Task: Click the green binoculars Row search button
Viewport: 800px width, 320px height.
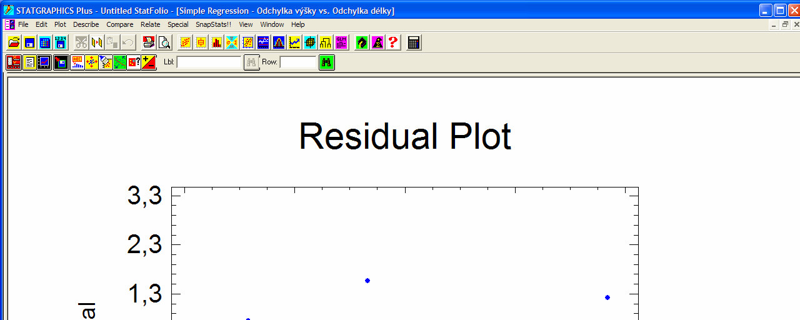Action: 327,62
